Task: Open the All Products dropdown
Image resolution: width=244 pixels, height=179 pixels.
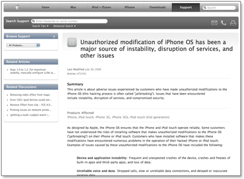Action: [23, 45]
